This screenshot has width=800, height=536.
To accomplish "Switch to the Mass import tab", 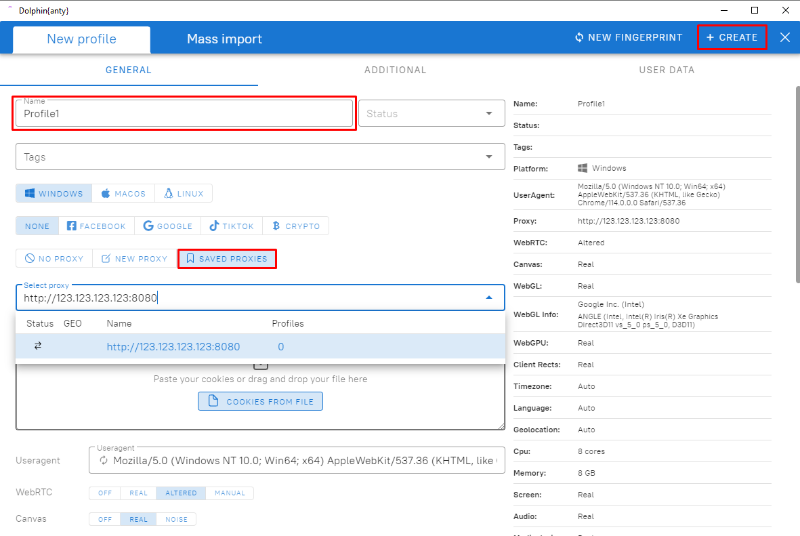I will (224, 39).
